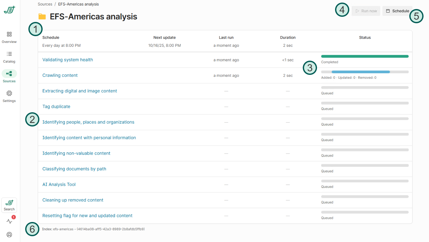429x242 pixels.
Task: Open the AI Analysis Tool task
Action: coord(59,185)
